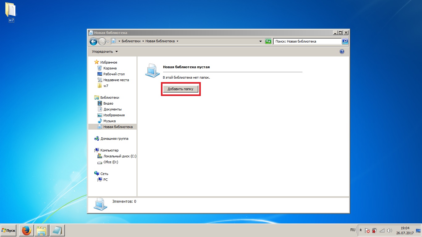
Task: Click the Музыка note icon
Action: 99,121
